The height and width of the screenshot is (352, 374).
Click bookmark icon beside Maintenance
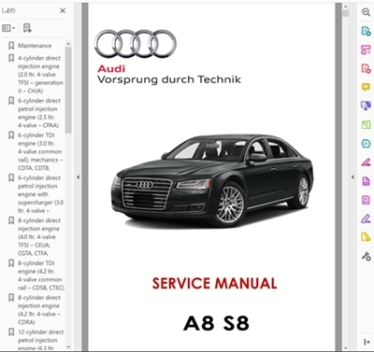11,46
